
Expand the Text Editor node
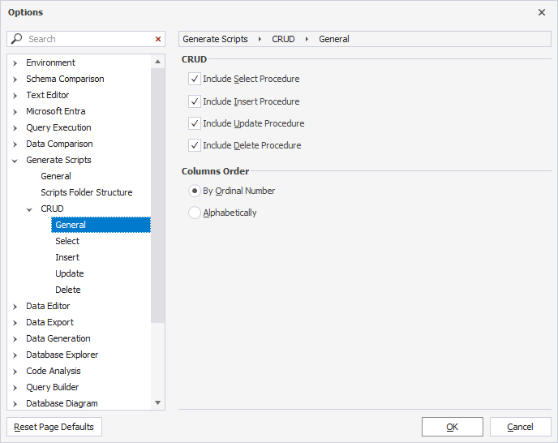[x=15, y=96]
